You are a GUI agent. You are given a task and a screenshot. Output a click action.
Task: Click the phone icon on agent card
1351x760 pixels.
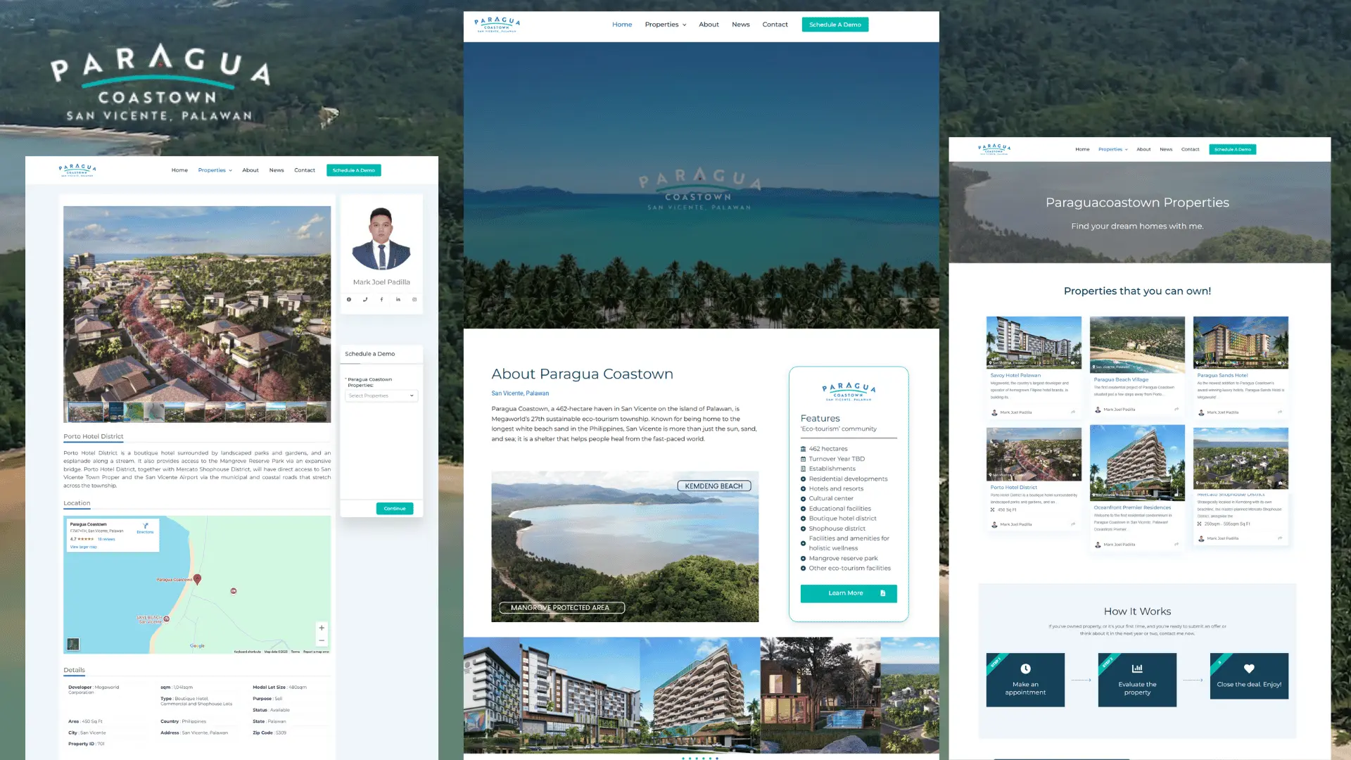click(x=365, y=299)
